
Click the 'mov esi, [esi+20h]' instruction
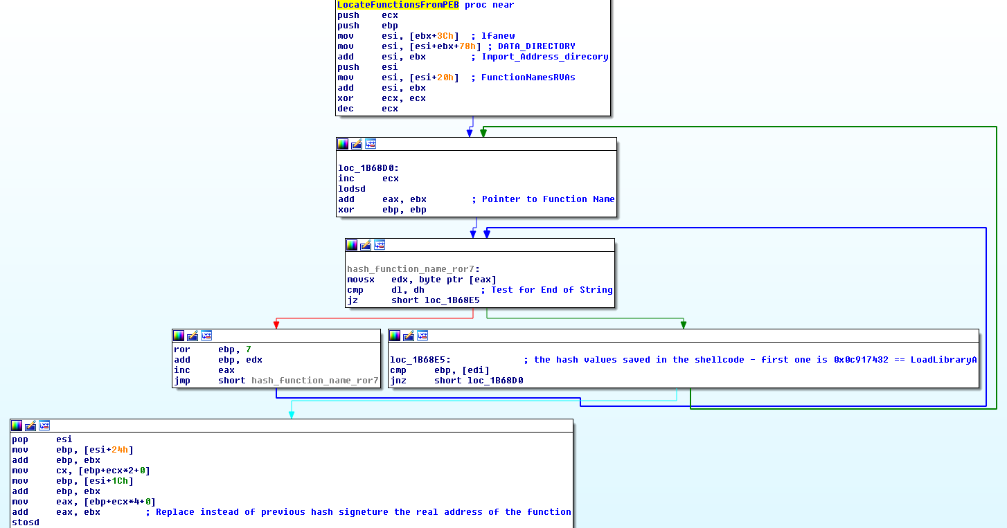pyautogui.click(x=398, y=78)
